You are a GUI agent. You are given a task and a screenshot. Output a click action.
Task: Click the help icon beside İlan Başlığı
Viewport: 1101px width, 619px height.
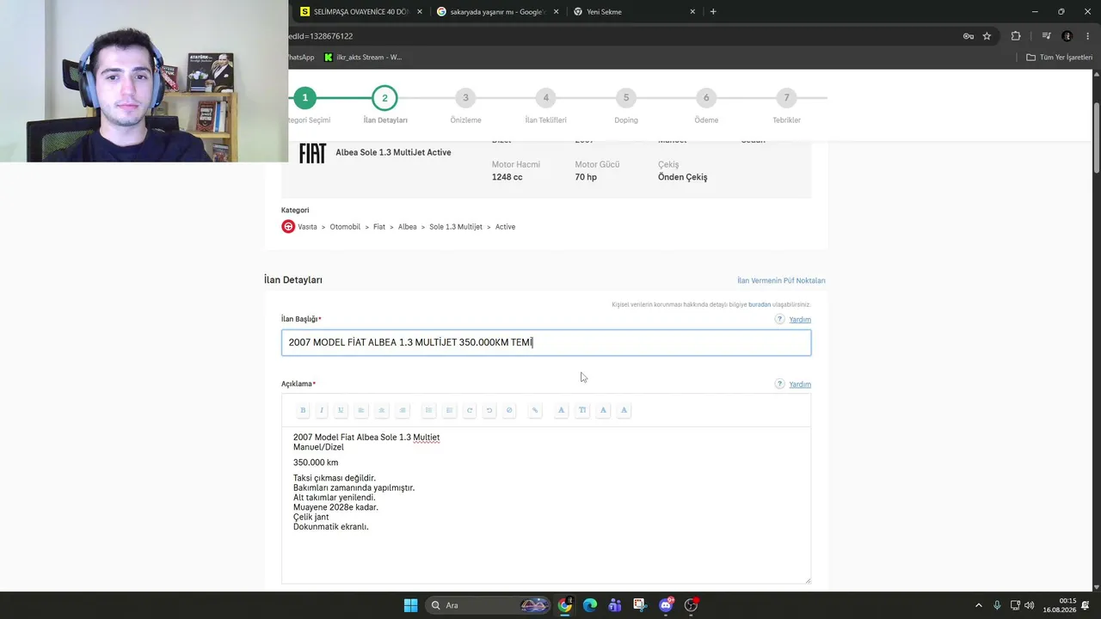point(779,319)
